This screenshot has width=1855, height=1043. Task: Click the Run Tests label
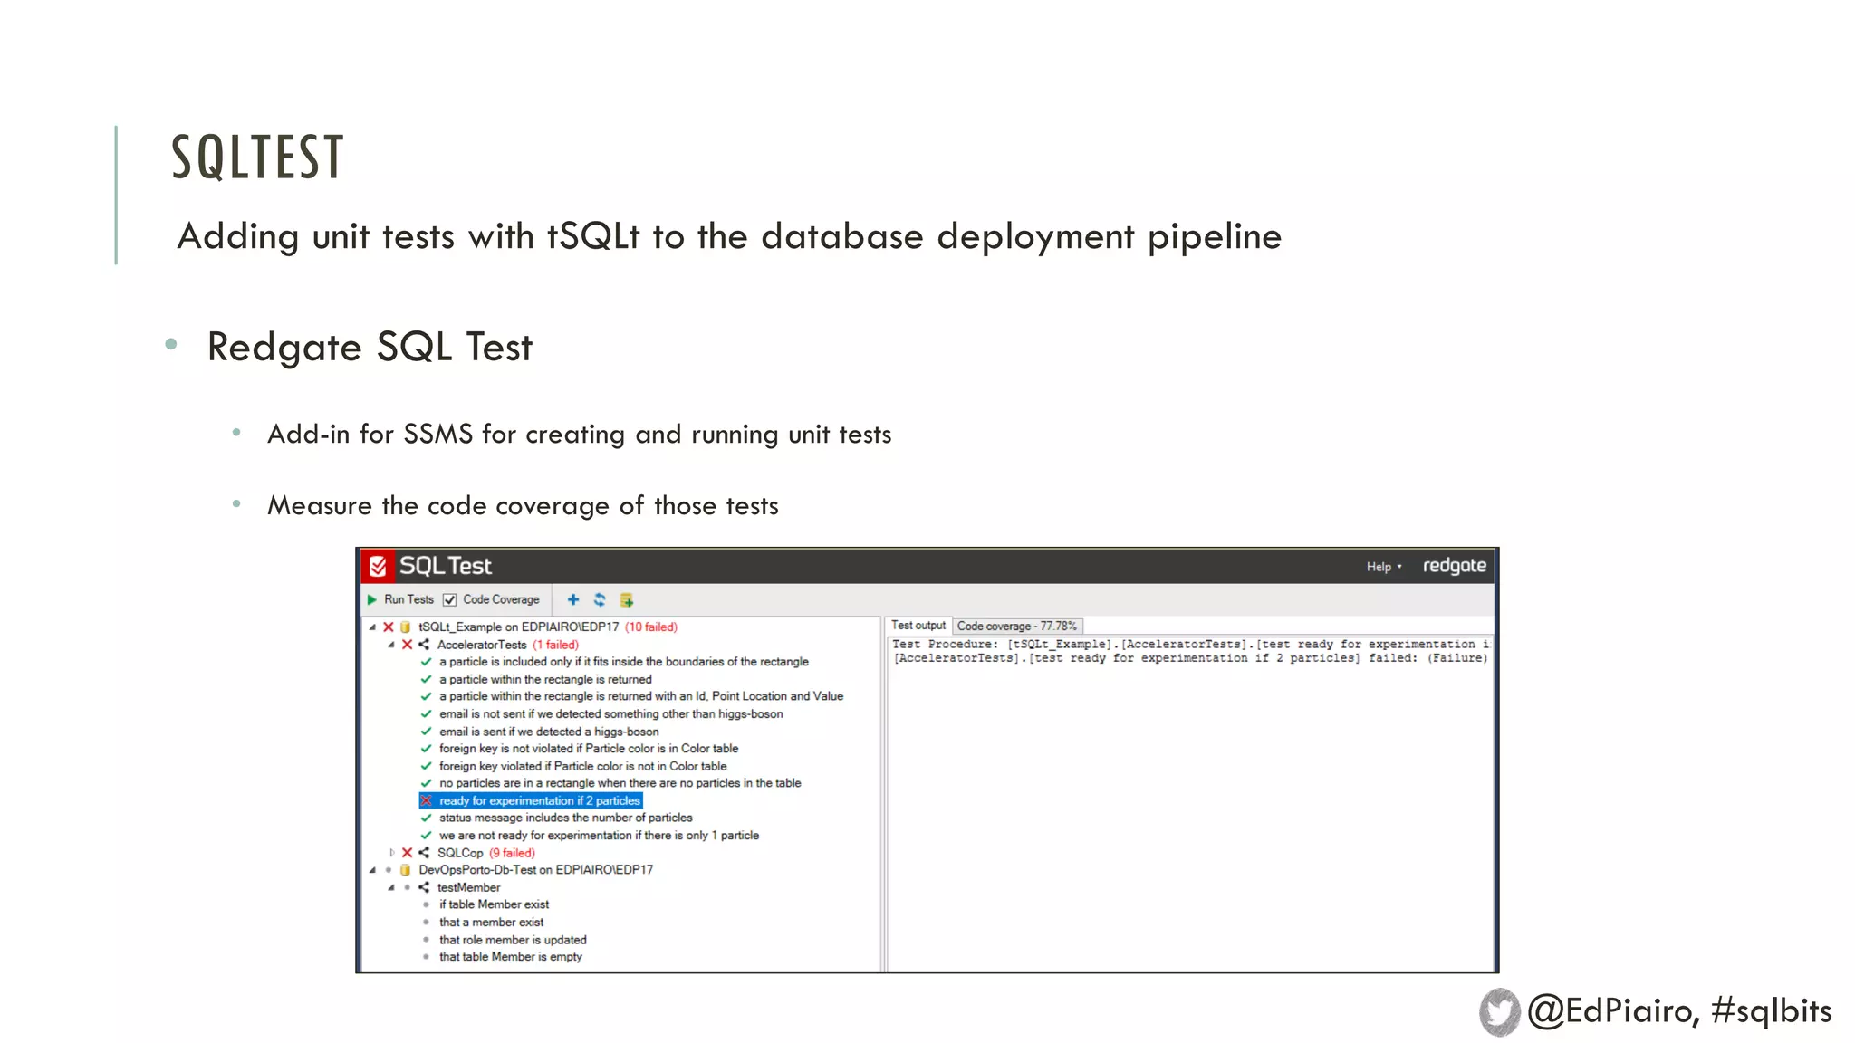click(x=408, y=599)
